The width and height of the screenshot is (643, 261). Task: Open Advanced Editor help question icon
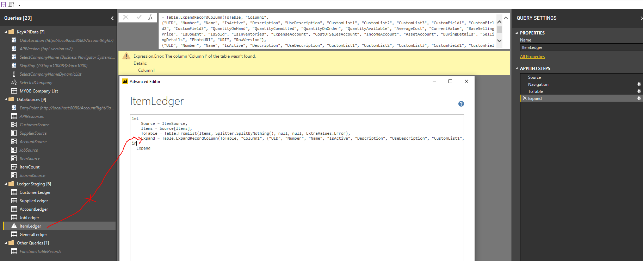(x=461, y=104)
